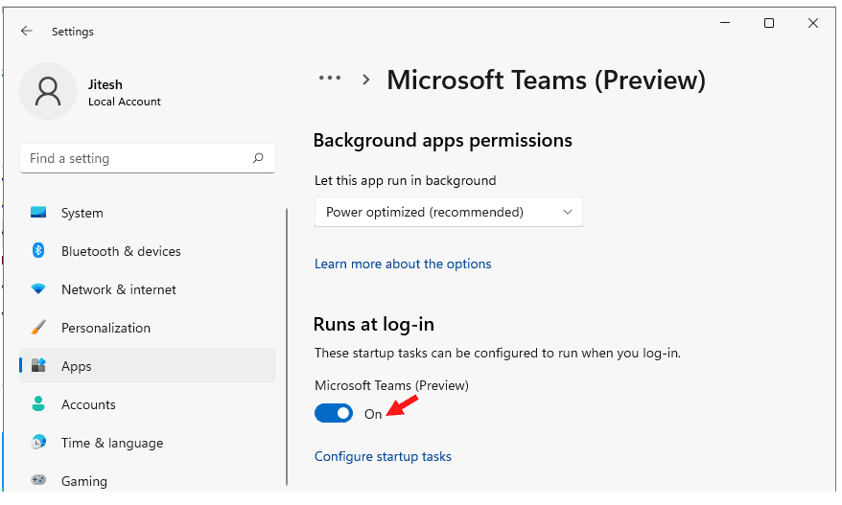Click the Accounts person icon
This screenshot has width=842, height=505.
[38, 403]
